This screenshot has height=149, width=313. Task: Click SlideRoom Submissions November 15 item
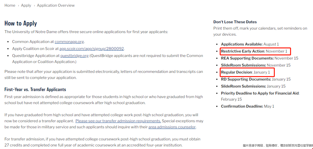coord(256,65)
